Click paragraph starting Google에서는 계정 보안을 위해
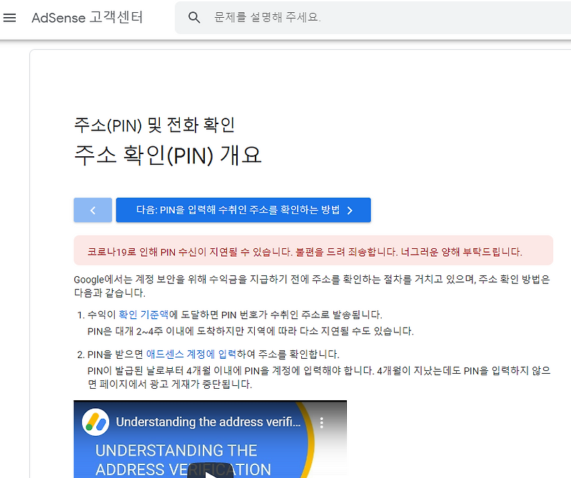This screenshot has height=478, width=571. 312,286
